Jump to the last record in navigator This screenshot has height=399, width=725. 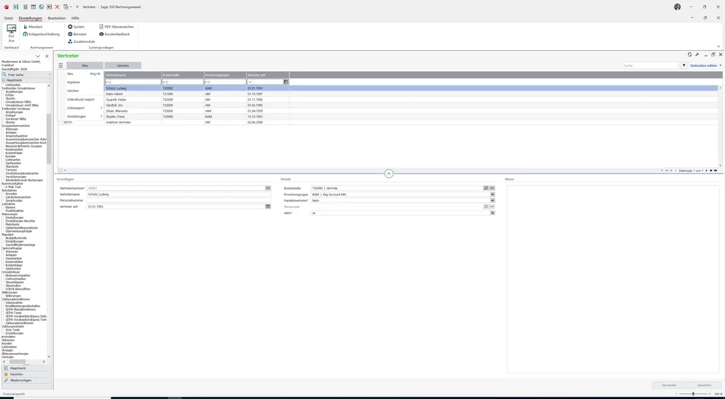coord(716,170)
